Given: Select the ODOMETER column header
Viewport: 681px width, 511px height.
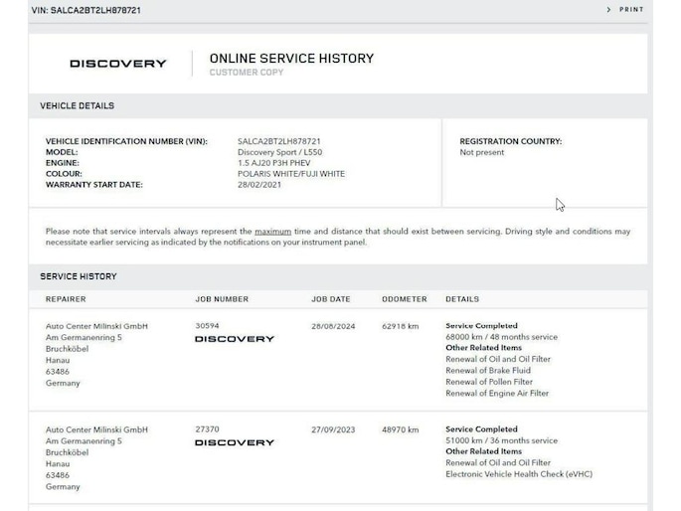Looking at the screenshot, I should [405, 299].
